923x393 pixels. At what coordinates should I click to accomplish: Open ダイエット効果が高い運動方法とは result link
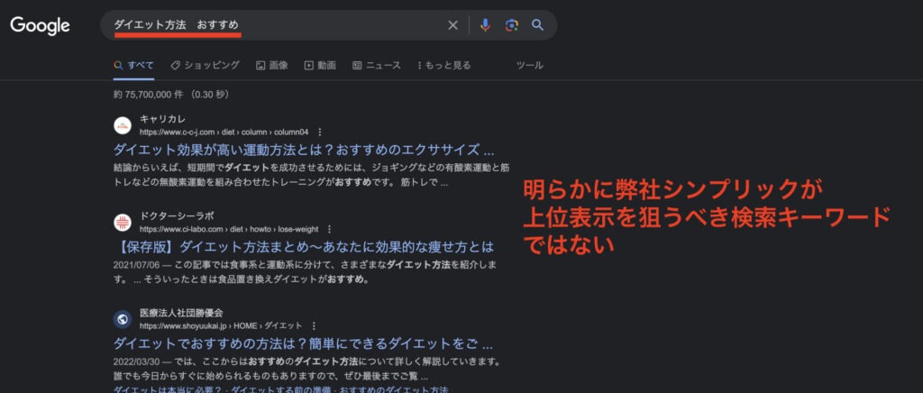pos(304,150)
